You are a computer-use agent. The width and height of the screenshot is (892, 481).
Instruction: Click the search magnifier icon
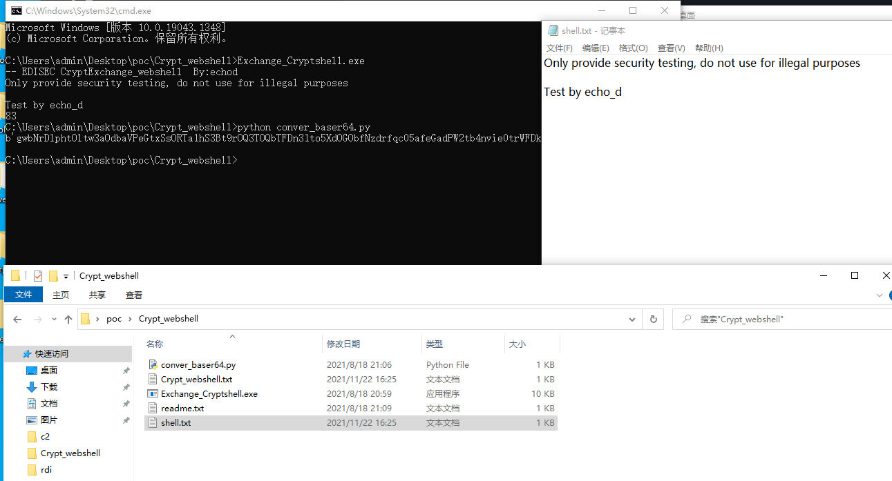[x=687, y=319]
